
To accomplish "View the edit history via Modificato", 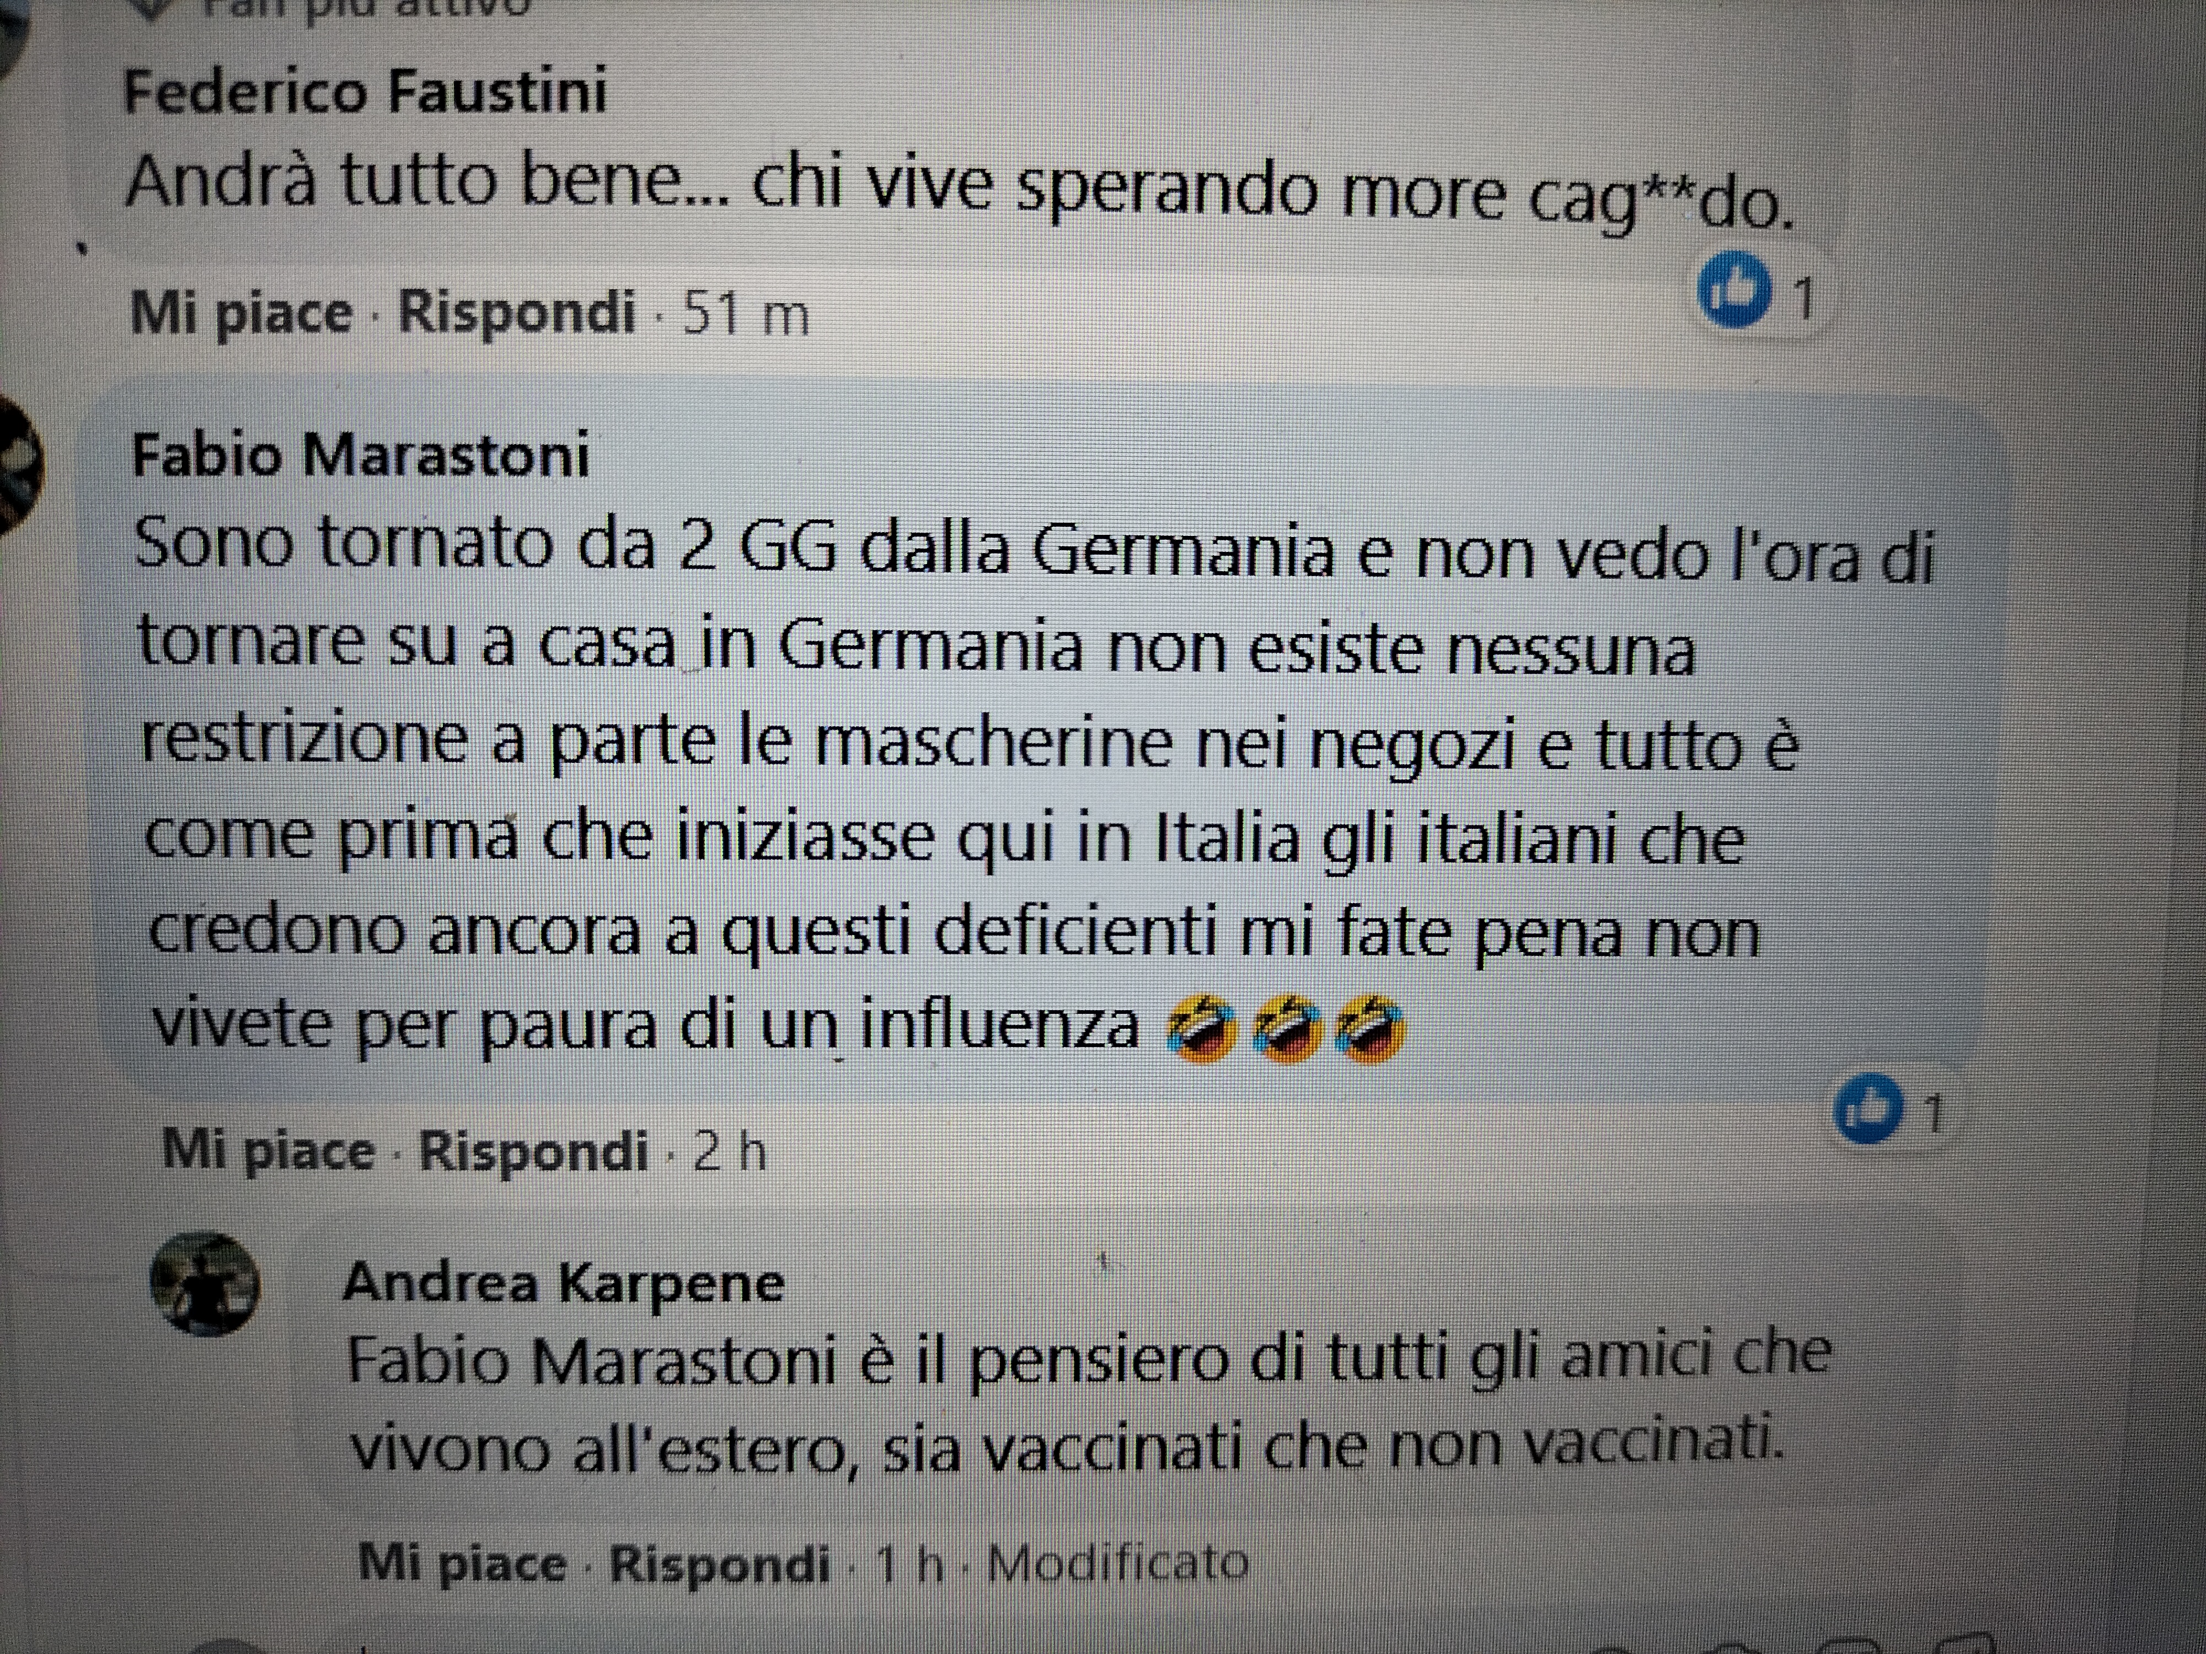I will [x=1118, y=1562].
